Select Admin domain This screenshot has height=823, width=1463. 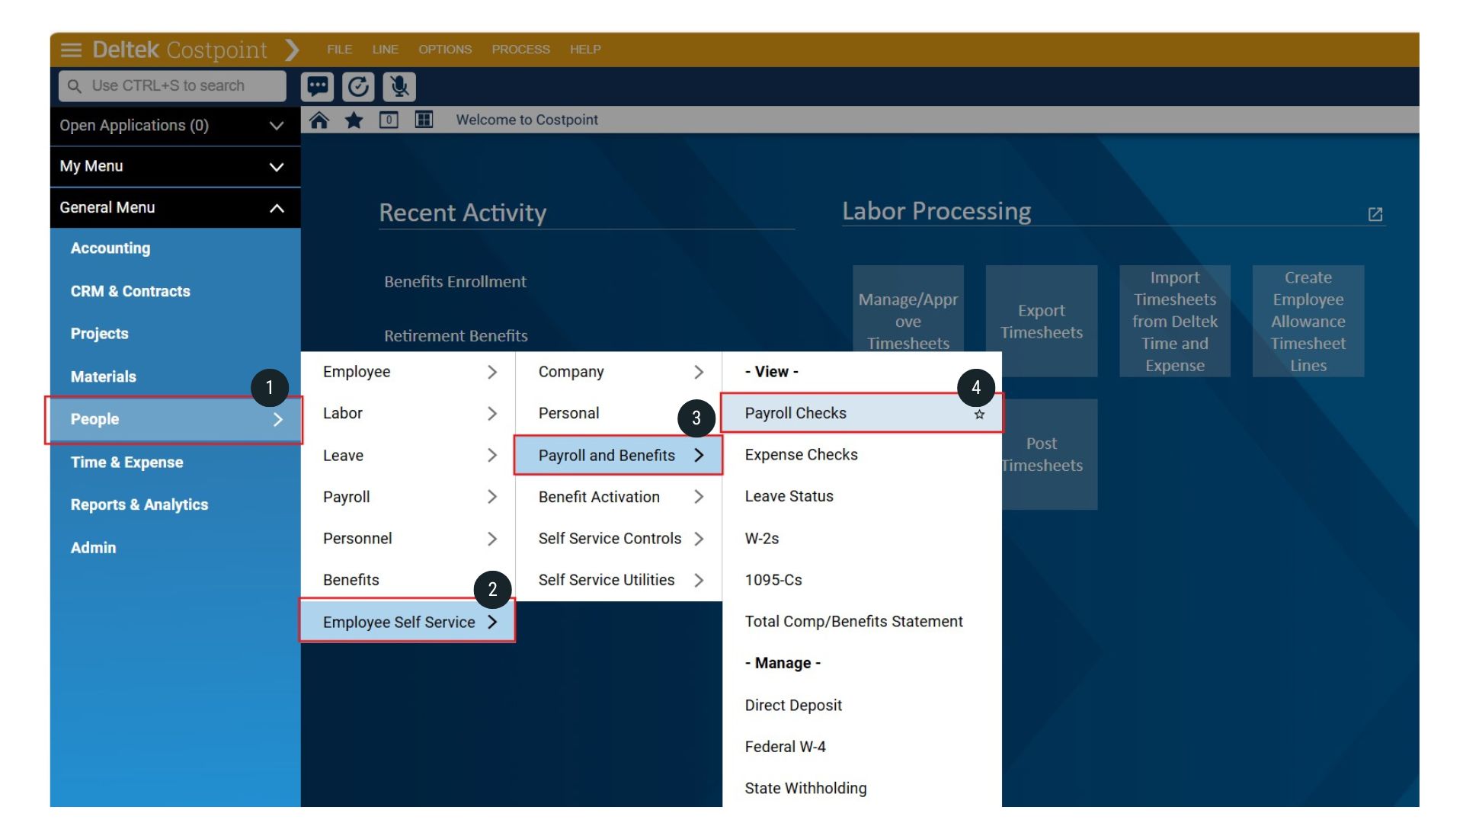point(175,548)
